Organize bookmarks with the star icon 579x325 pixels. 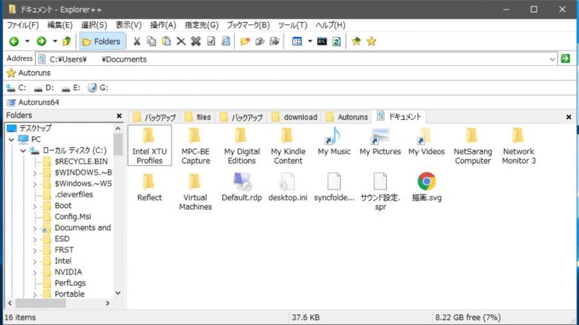(x=371, y=41)
